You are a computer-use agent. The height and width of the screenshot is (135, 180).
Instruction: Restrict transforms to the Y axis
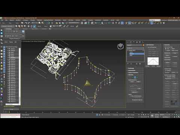(116, 23)
